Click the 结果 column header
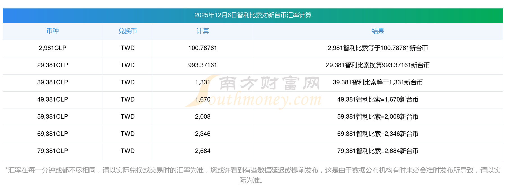This screenshot has height=189, width=506. [x=378, y=31]
